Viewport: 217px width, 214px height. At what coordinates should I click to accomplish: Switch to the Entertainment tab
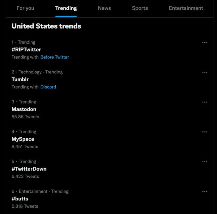coord(186,8)
